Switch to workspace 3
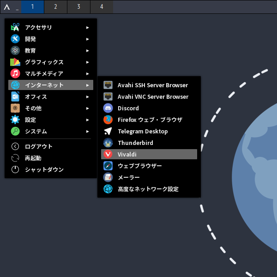 78,7
